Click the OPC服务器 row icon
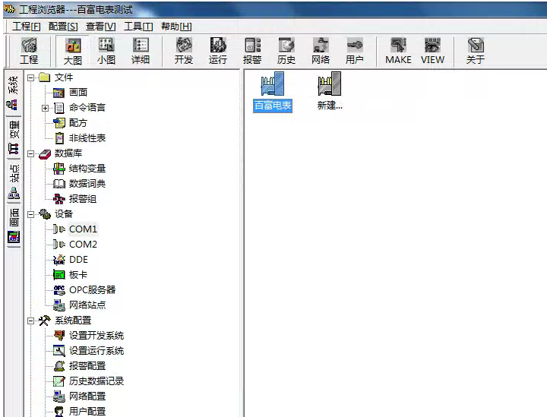The image size is (547, 417). (59, 290)
